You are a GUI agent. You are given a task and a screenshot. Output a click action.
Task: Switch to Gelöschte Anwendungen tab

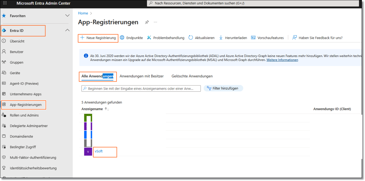pyautogui.click(x=192, y=76)
